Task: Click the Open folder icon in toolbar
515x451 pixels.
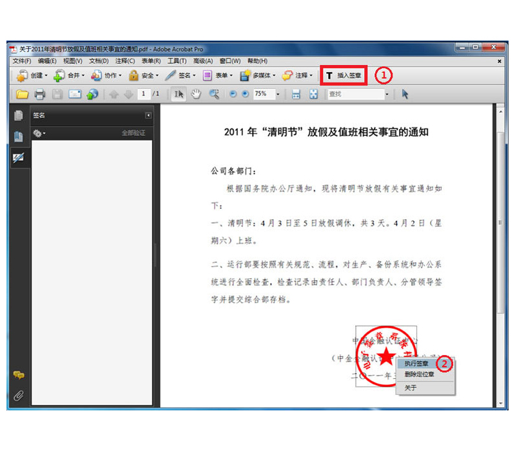Action: click(x=23, y=94)
